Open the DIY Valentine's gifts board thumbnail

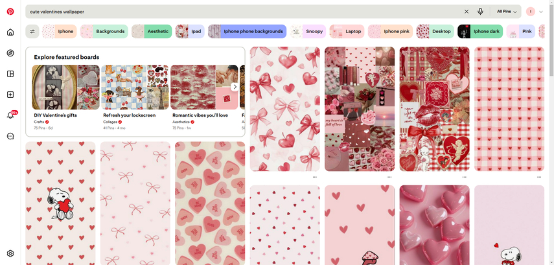coord(65,87)
